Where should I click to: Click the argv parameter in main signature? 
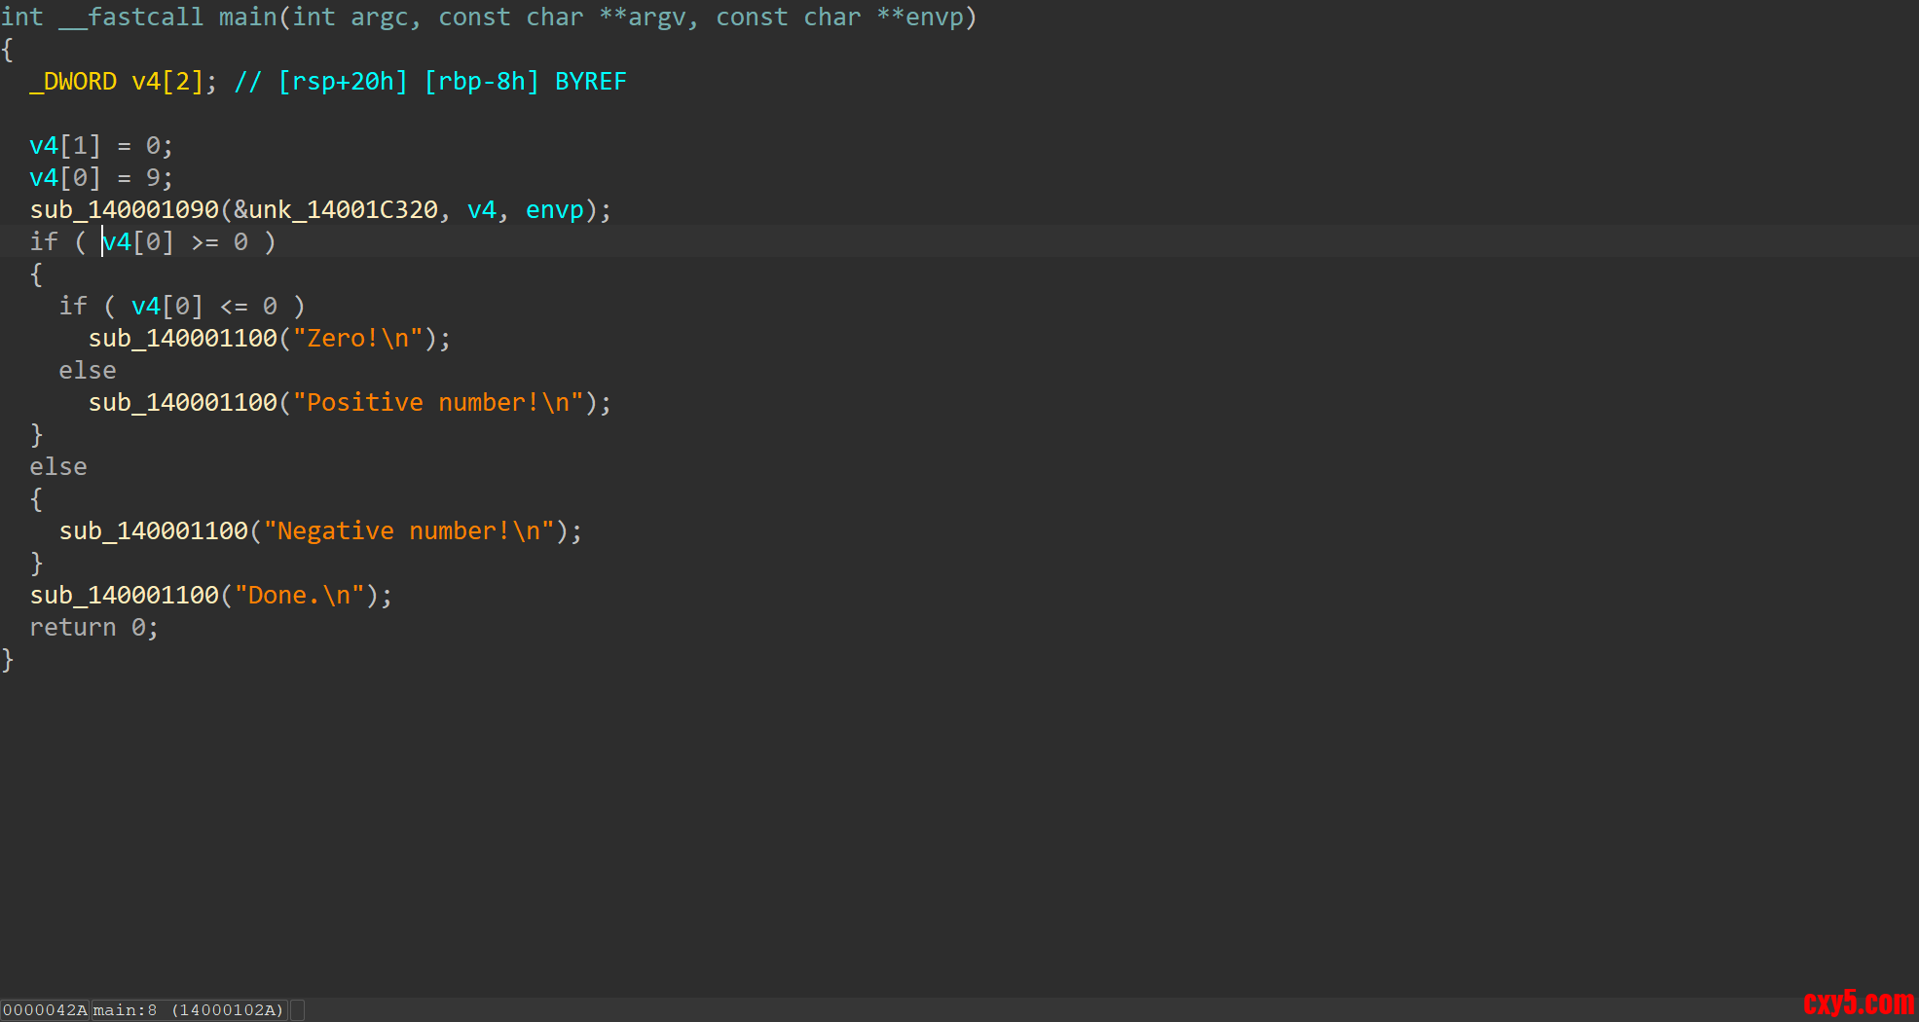[662, 18]
